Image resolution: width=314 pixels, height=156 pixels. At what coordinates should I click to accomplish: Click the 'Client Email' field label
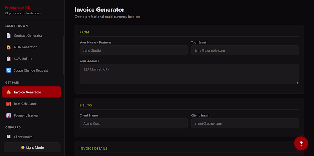[x=200, y=116]
